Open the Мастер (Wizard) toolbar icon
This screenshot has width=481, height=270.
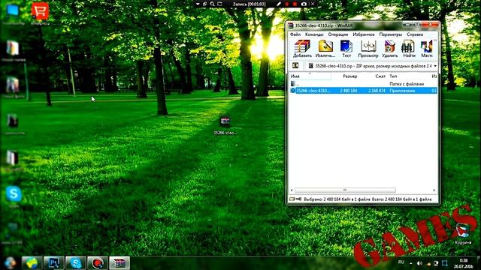[427, 49]
